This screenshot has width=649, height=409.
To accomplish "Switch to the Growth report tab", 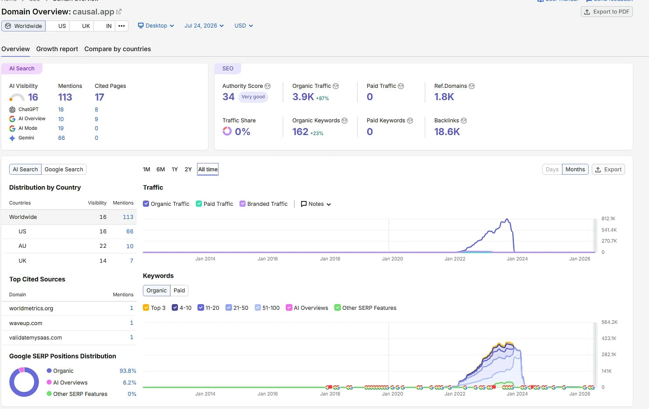I will pyautogui.click(x=57, y=49).
